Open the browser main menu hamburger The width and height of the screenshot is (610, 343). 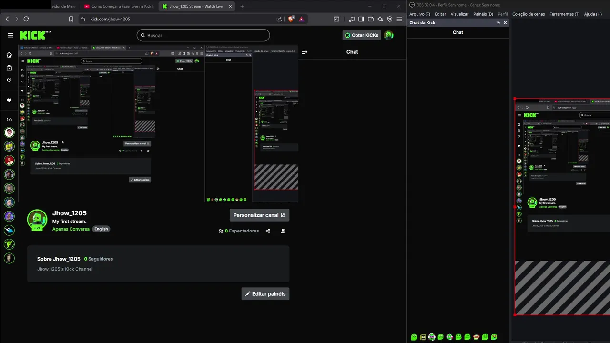tap(400, 19)
